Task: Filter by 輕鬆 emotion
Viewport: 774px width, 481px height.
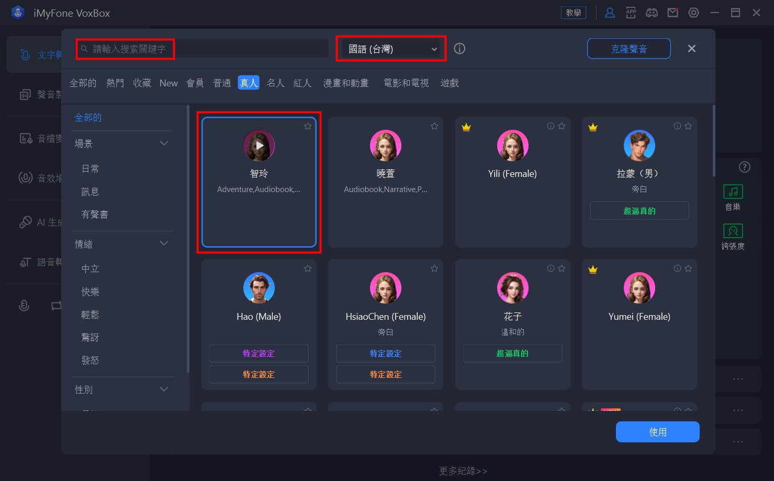Action: pos(90,315)
